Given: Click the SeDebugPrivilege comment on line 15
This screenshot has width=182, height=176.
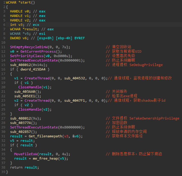Looking at the screenshot, I should 146,65.
